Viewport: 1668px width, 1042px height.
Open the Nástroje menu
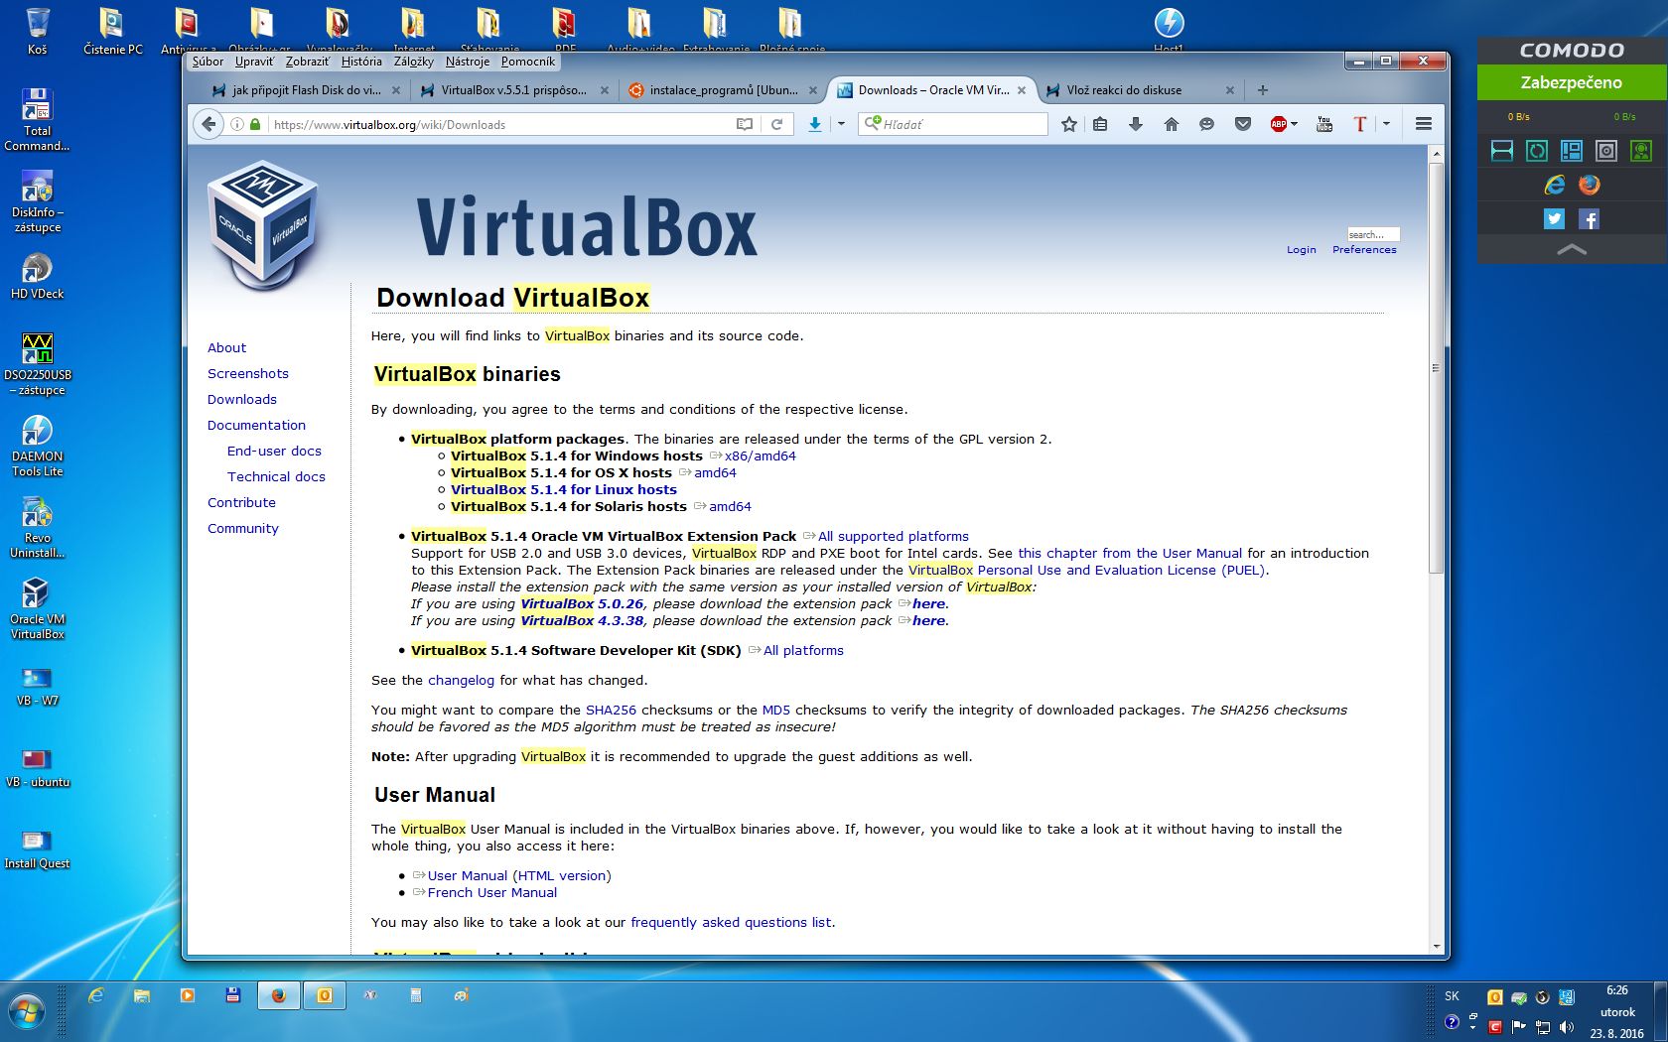pyautogui.click(x=467, y=62)
